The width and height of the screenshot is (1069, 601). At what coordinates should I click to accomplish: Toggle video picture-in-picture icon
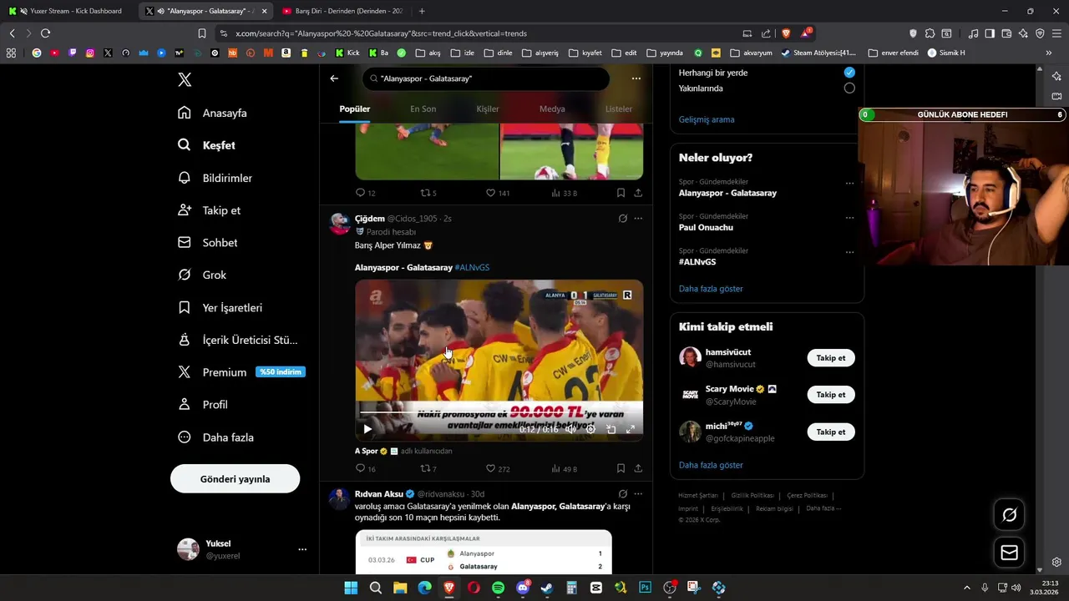[x=611, y=429]
